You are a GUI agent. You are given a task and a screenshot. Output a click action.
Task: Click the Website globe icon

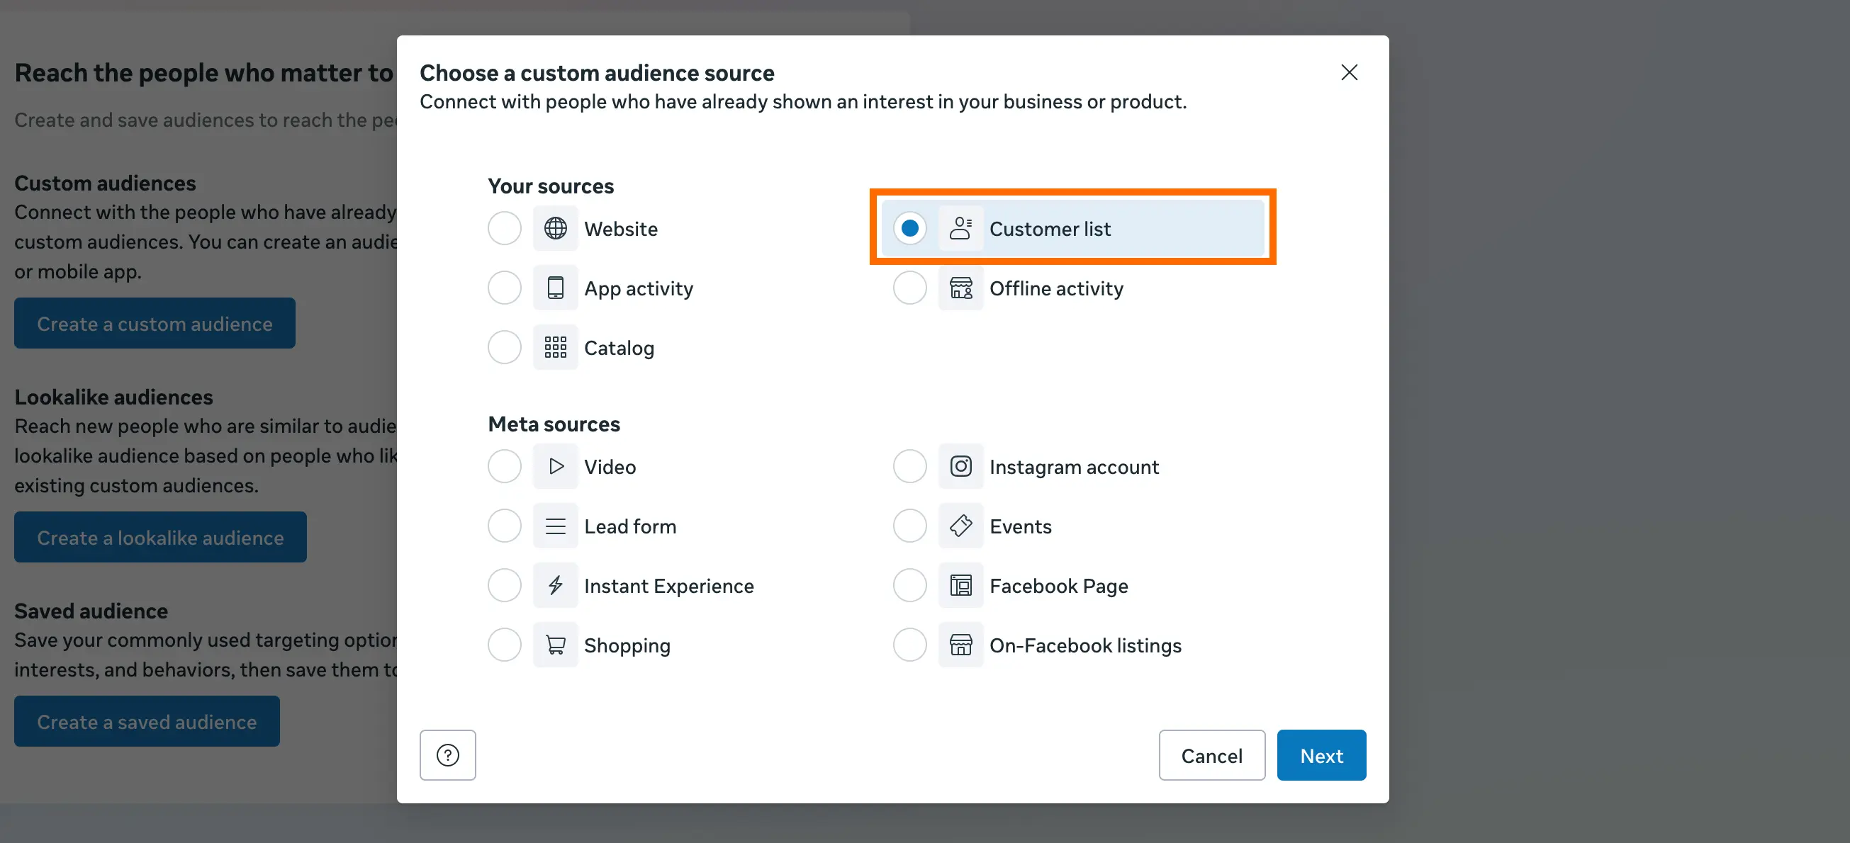click(554, 228)
